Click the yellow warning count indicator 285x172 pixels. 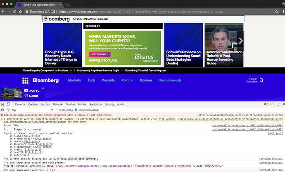coord(271,104)
